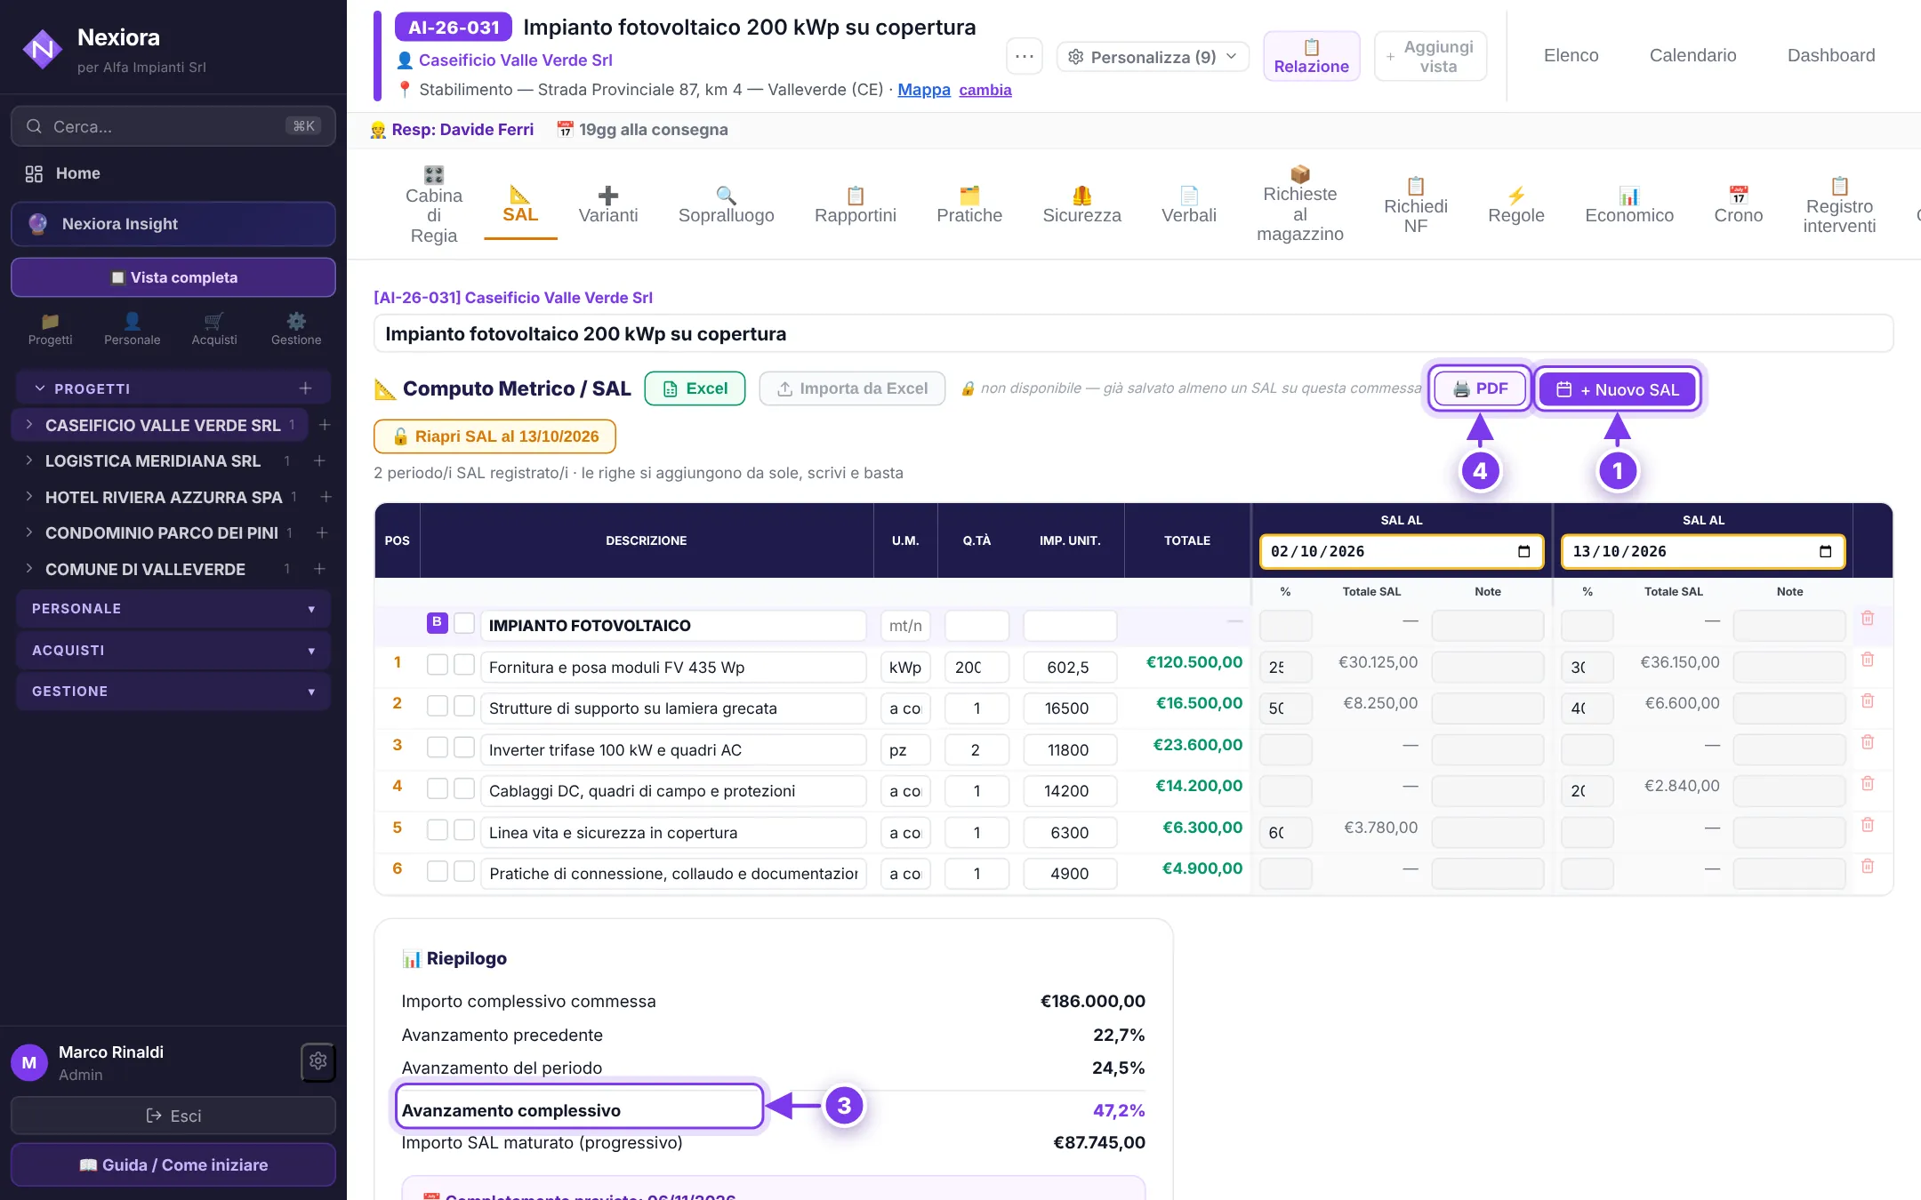Delete row Pratiche di connessione, collaudo
Image resolution: width=1921 pixels, height=1200 pixels.
pos(1868,867)
